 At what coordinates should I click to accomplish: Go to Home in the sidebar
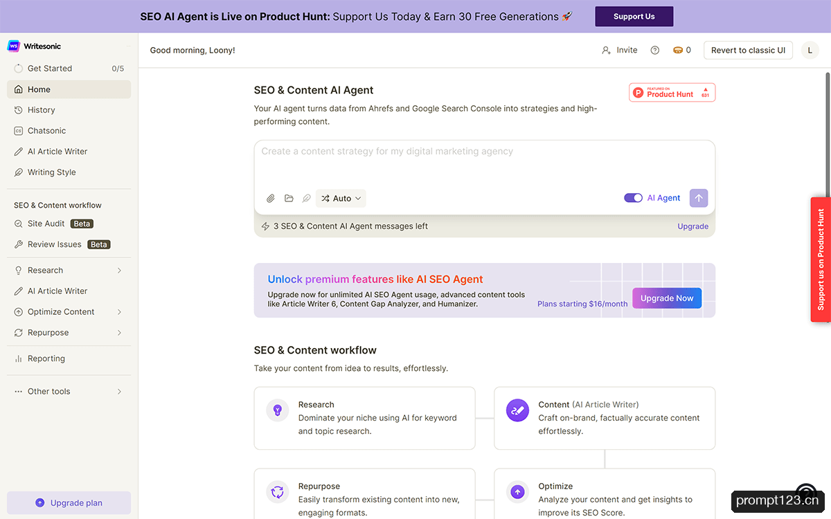(x=69, y=89)
